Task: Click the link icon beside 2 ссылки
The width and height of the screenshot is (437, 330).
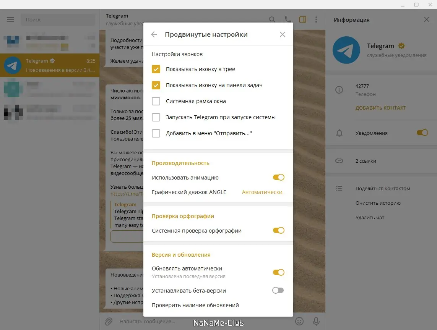Action: coord(339,161)
